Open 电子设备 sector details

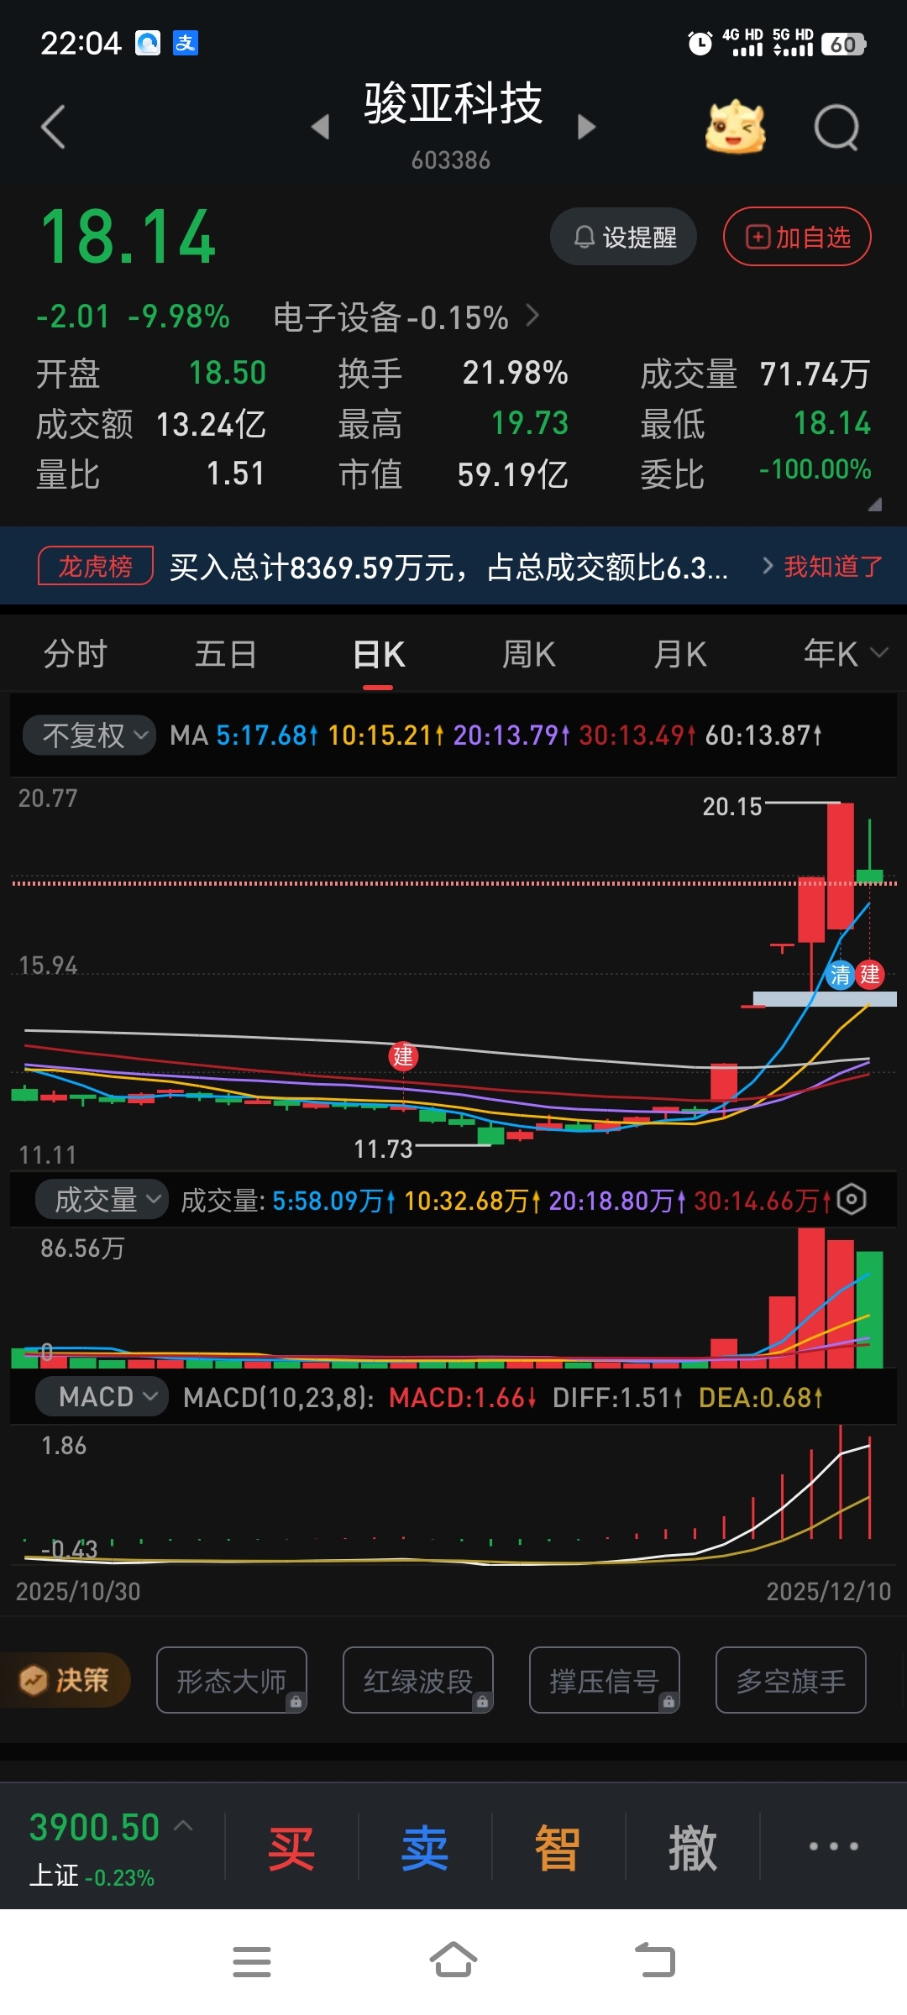coord(406,317)
